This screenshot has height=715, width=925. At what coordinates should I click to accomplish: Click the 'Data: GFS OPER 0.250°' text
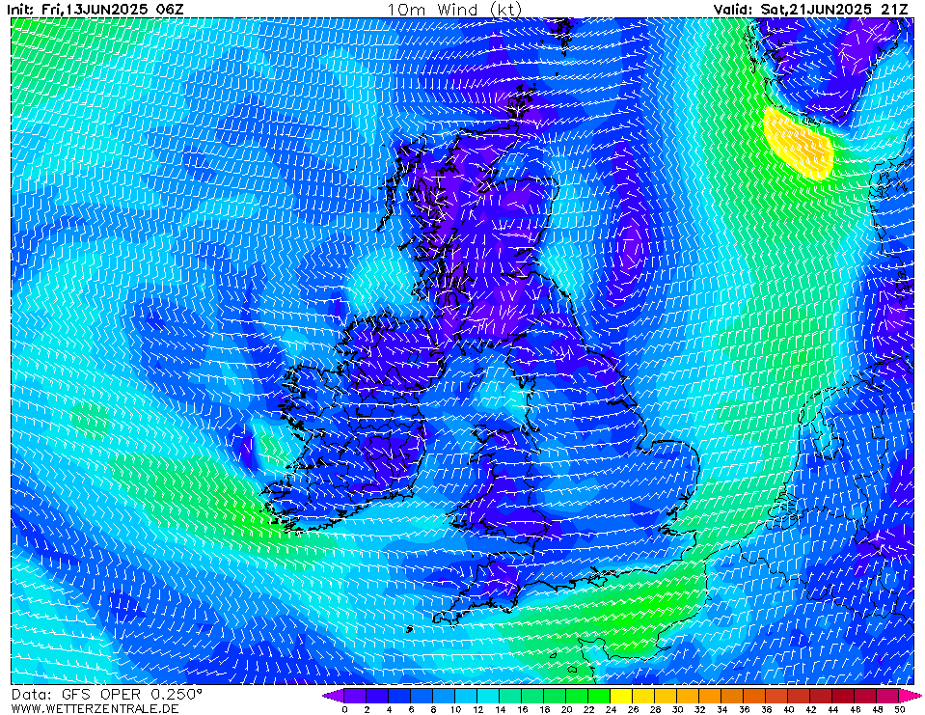[x=107, y=695]
